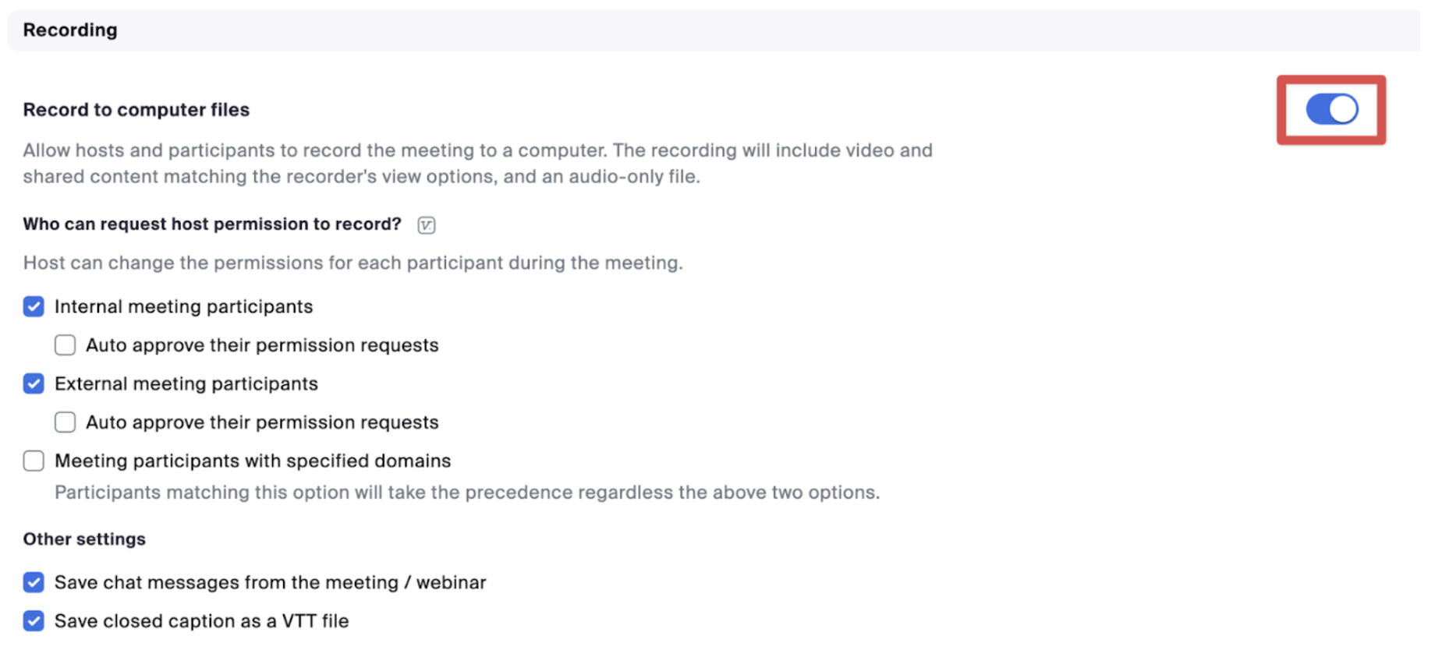Check Auto approve box under External meeting participants
This screenshot has height=650, width=1435.
tap(65, 422)
